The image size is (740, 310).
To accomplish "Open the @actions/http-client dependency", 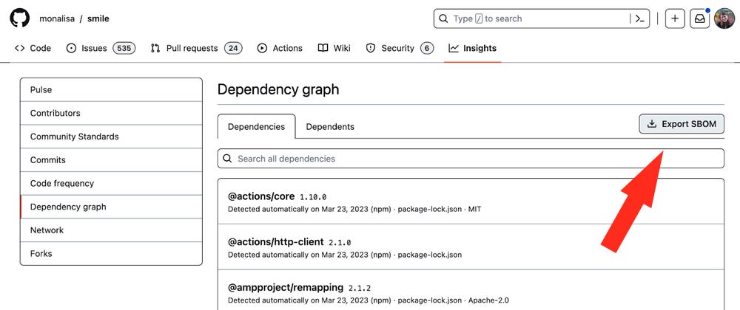I will point(275,242).
